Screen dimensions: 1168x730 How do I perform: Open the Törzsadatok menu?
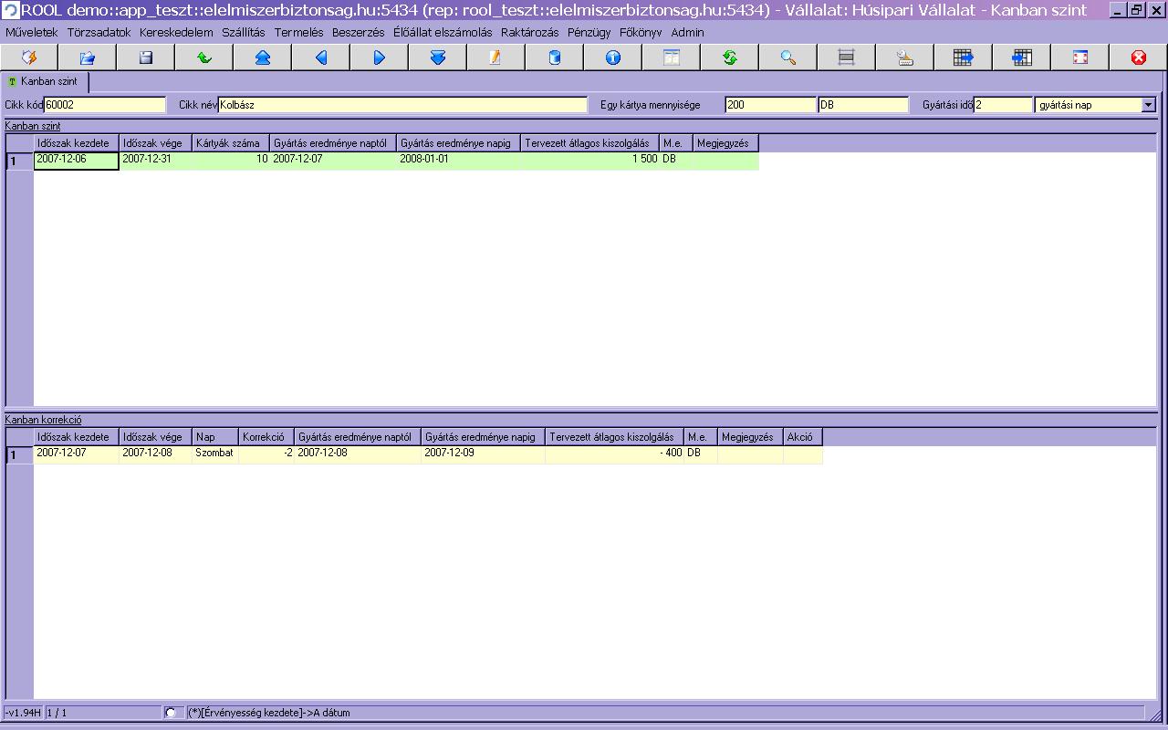pyautogui.click(x=99, y=32)
